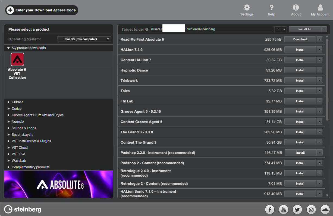Viewport: 333px width, 216px height.
Task: Expand the Sounds & Loops category
Action: (x=9, y=128)
